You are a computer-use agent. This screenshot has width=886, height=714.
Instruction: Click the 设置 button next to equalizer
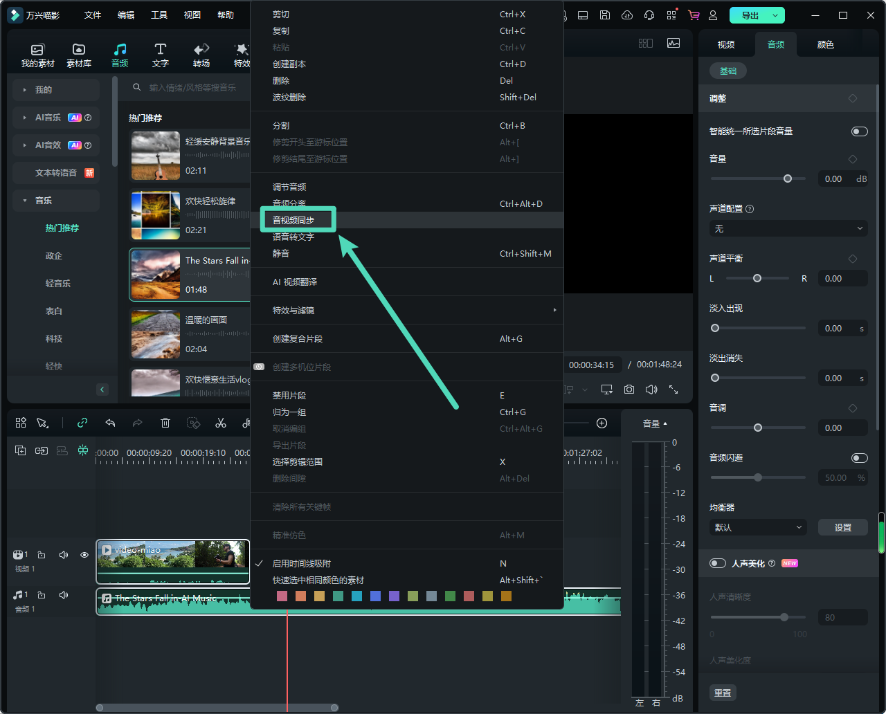842,527
